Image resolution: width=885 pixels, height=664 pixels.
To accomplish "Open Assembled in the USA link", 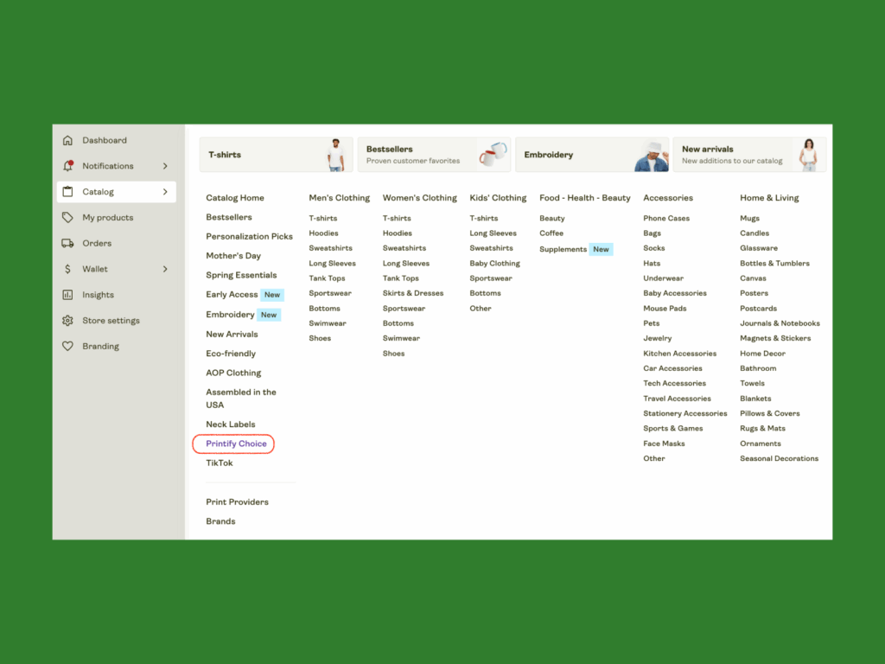I will point(241,399).
